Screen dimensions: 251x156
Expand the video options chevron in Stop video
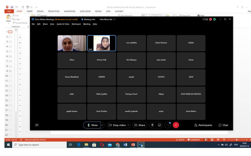tap(128, 125)
